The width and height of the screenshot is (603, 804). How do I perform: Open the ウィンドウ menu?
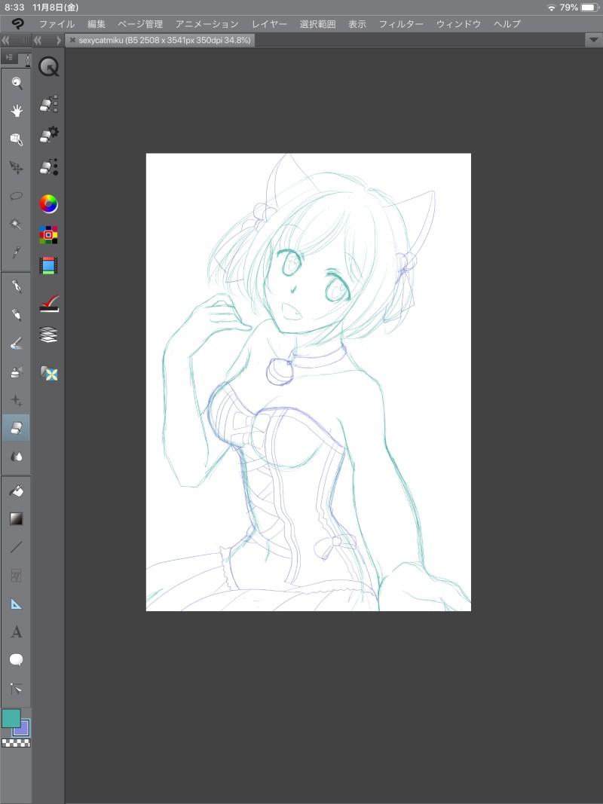(x=459, y=24)
